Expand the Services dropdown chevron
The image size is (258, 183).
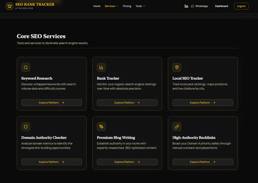117,6
